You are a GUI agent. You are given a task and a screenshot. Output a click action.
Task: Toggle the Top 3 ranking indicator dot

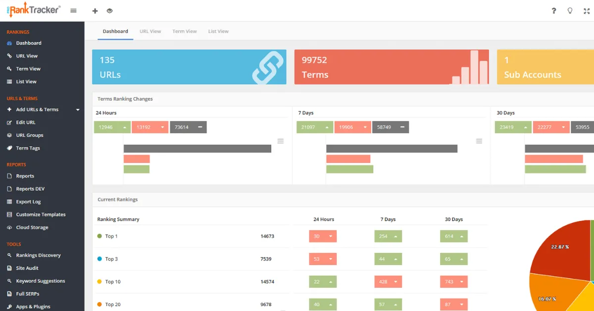99,259
